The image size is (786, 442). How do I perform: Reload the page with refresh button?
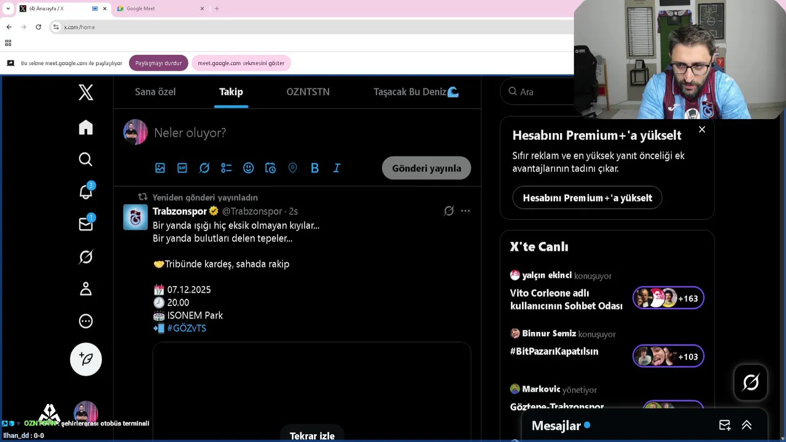coord(38,27)
